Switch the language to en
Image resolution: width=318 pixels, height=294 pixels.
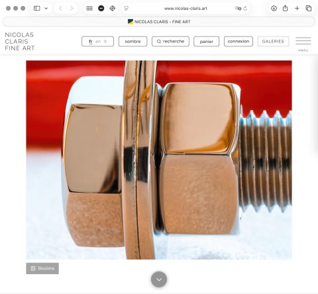[98, 42]
